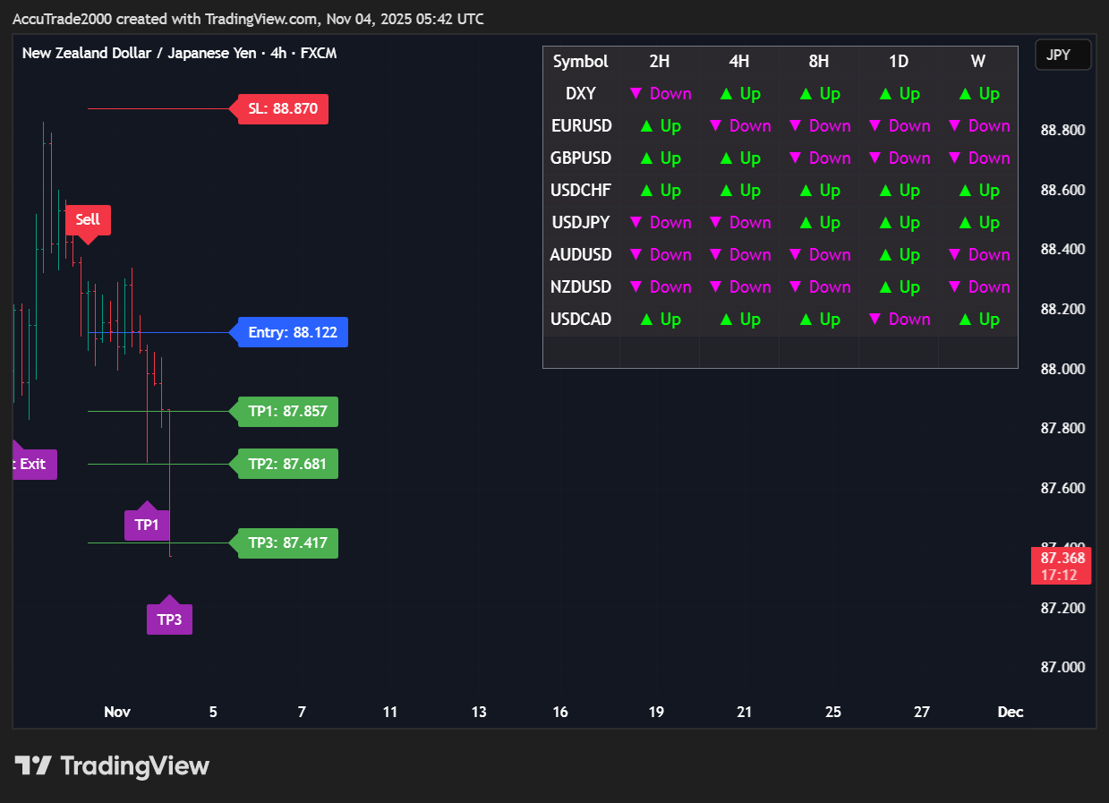
Task: Click the purple TP3 marker below the candles
Action: pyautogui.click(x=169, y=619)
